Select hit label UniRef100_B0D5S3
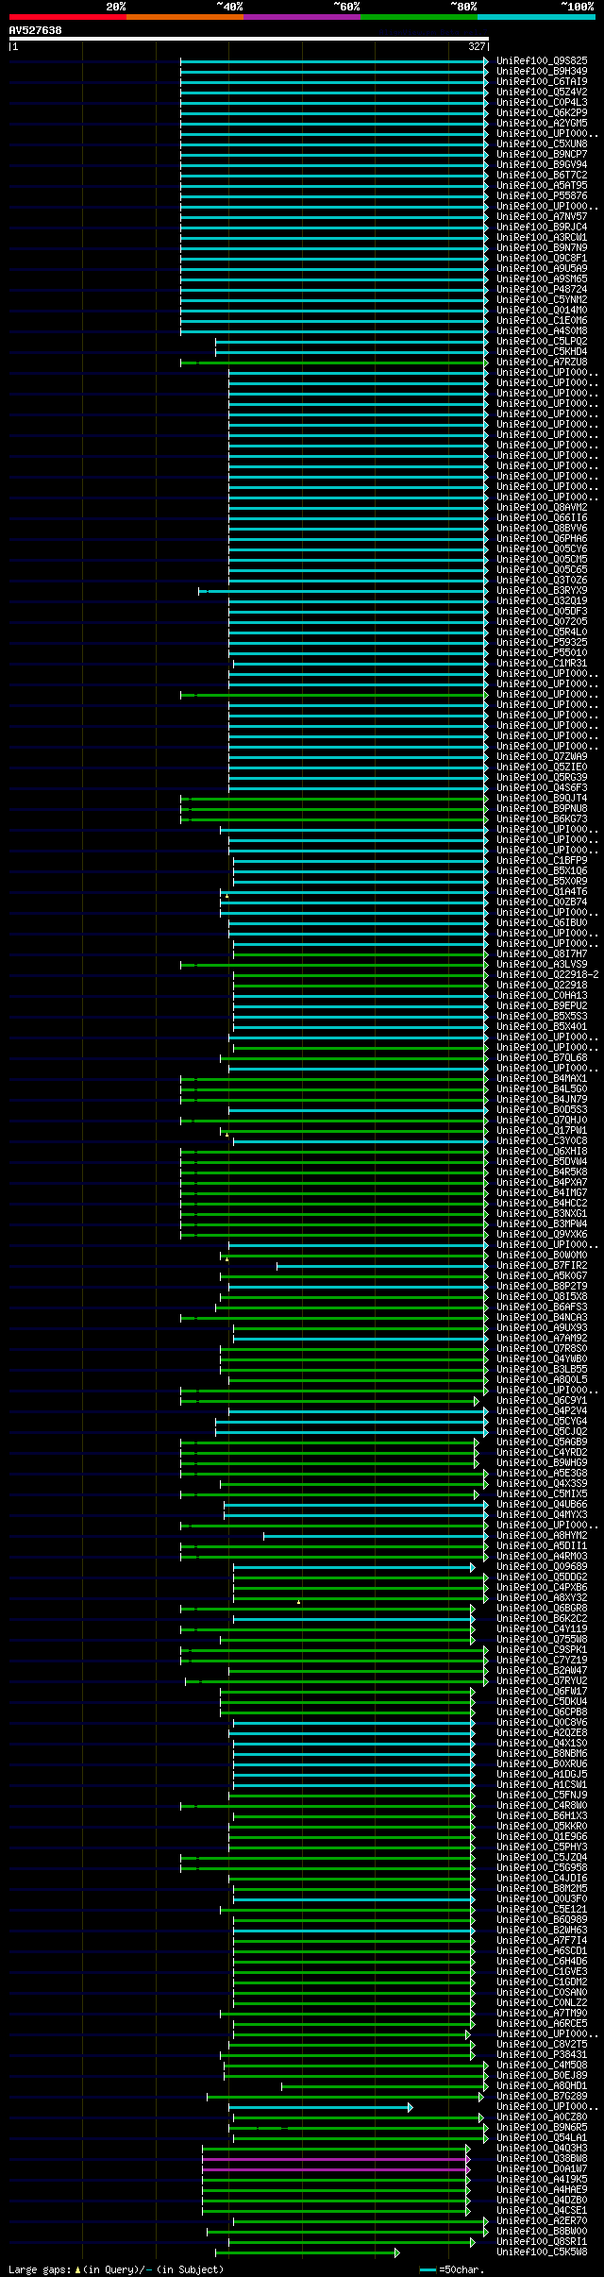The height and width of the screenshot is (2277, 604). (542, 1109)
